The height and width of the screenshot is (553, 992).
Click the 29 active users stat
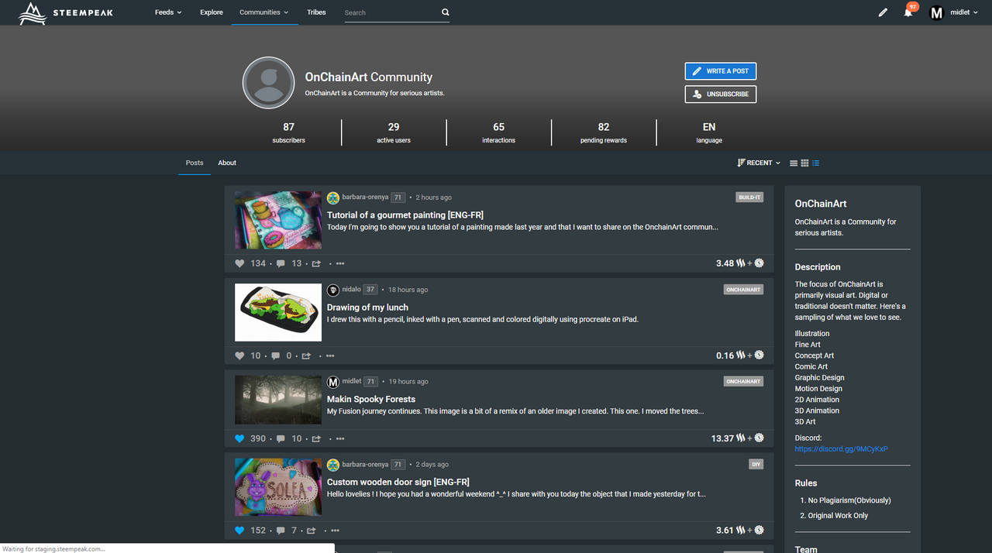pyautogui.click(x=394, y=132)
